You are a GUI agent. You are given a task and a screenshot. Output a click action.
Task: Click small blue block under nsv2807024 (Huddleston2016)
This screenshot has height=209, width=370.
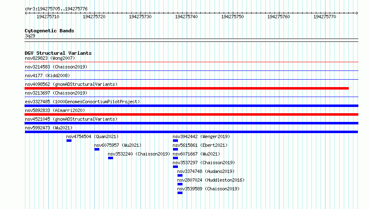180,184
